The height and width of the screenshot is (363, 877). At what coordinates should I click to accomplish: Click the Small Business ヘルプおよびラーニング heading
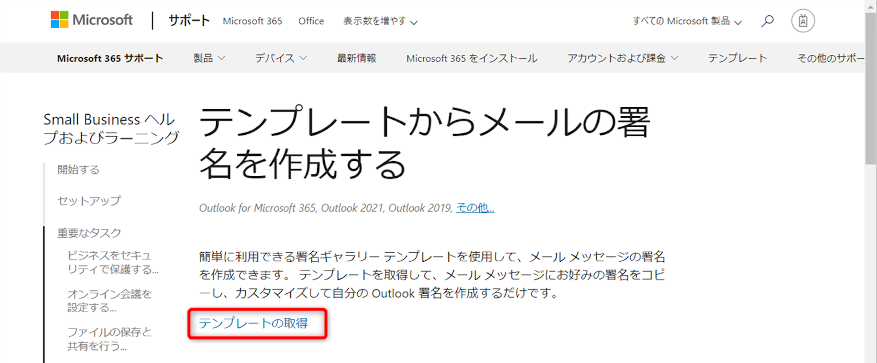111,128
